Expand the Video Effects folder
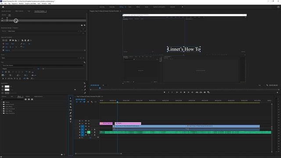The image size is (281, 158). point(2,111)
